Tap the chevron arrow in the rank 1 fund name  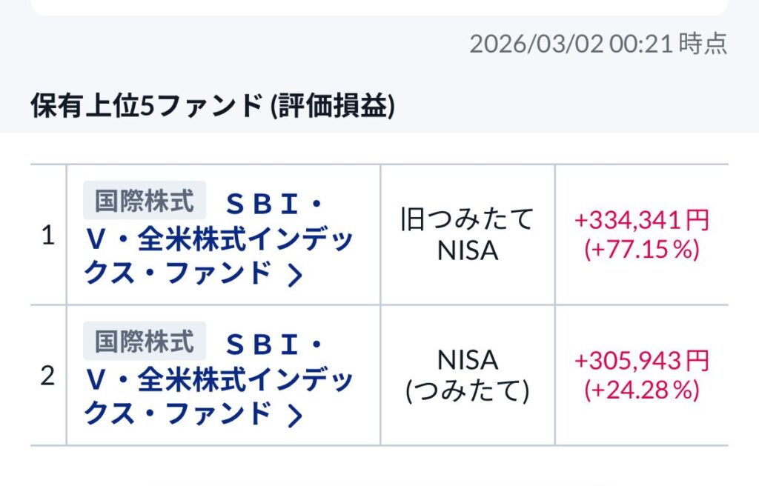(x=295, y=276)
